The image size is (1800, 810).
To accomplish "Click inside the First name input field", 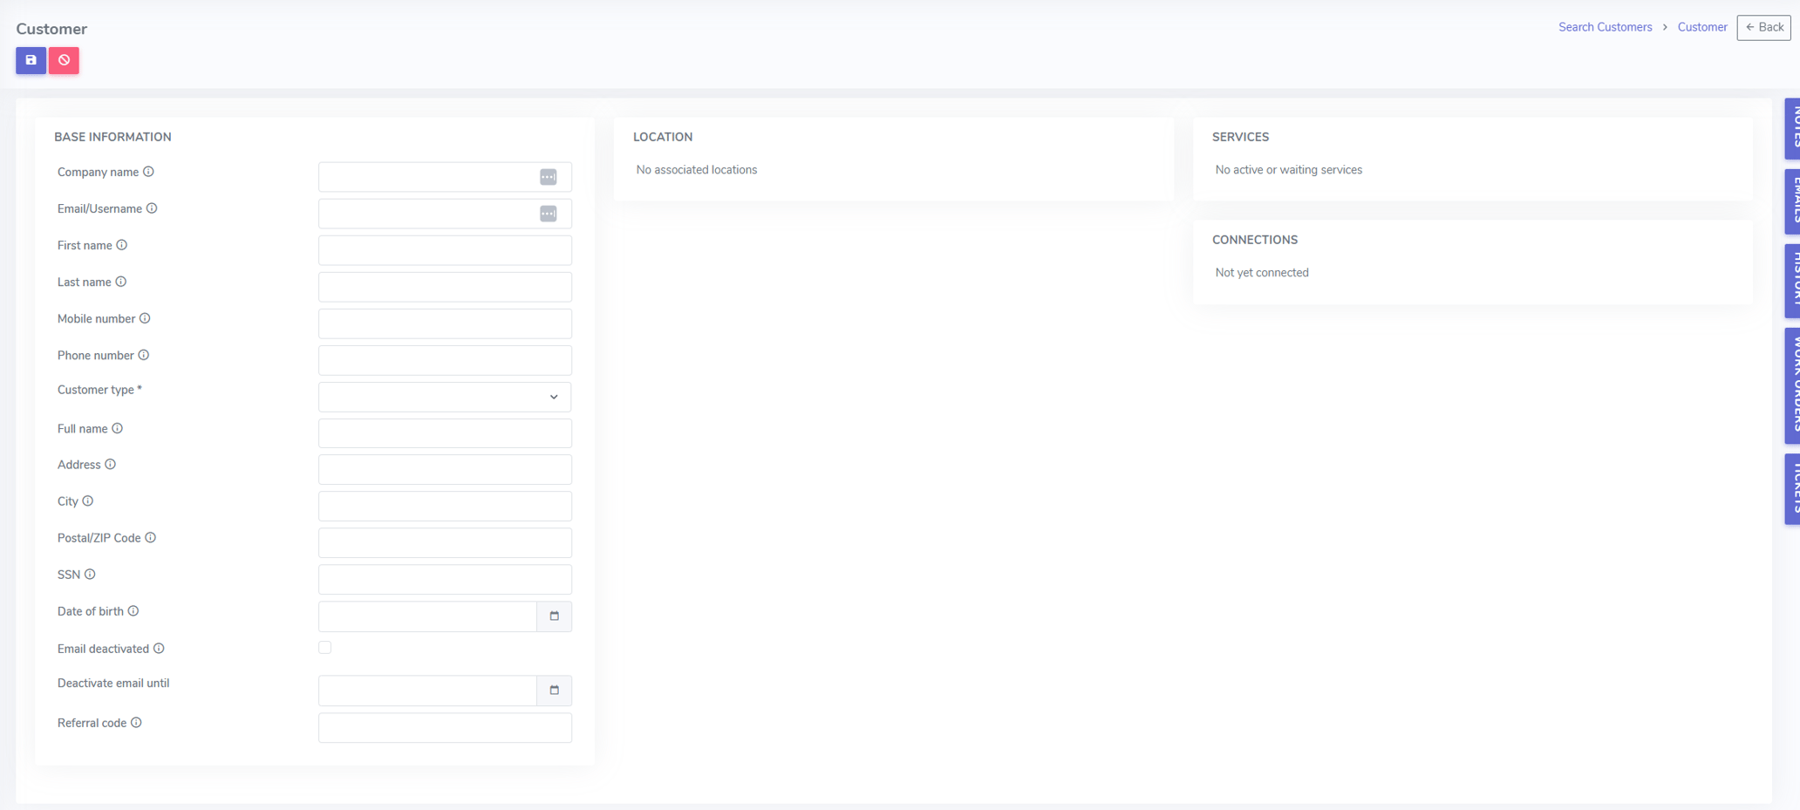I will tap(445, 249).
